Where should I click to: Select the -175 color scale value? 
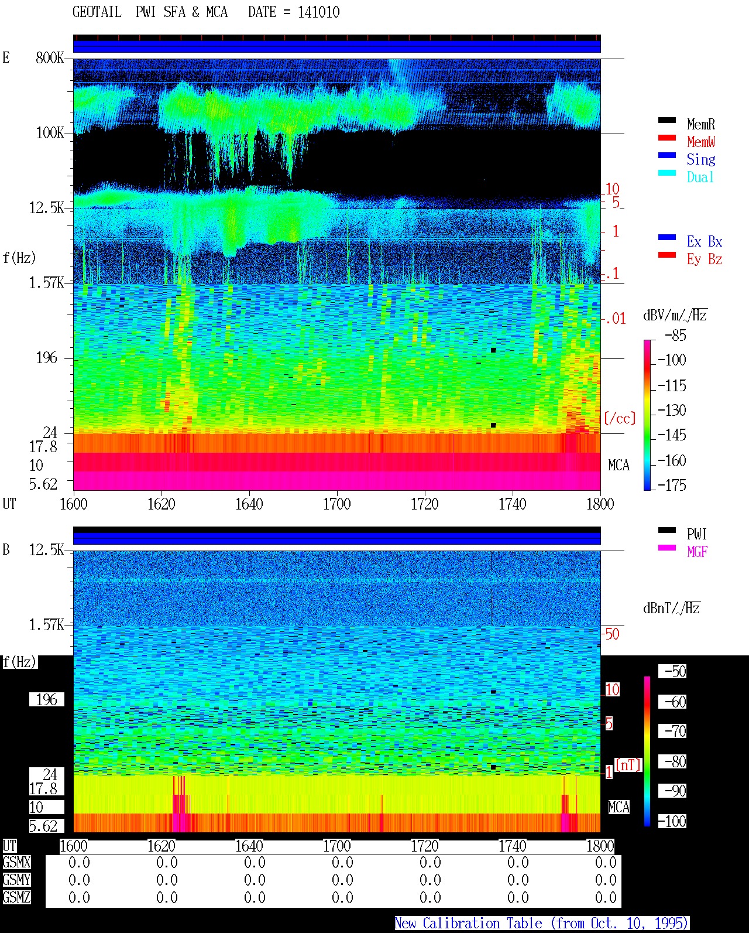pos(672,485)
